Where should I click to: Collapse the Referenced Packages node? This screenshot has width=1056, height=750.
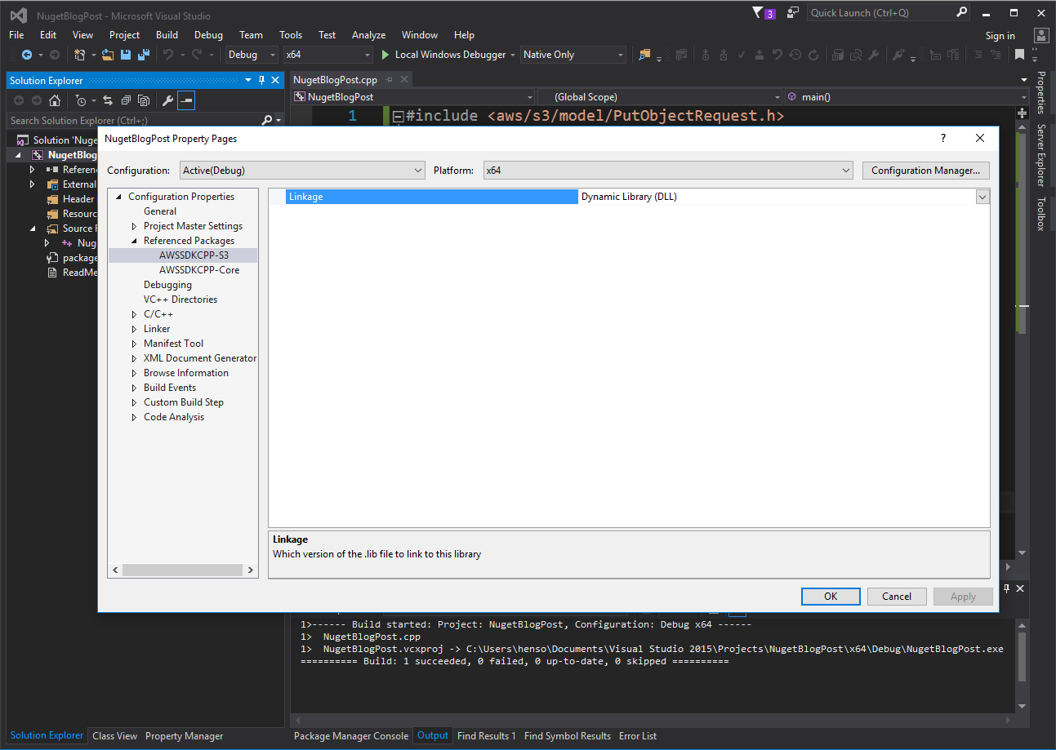(135, 241)
